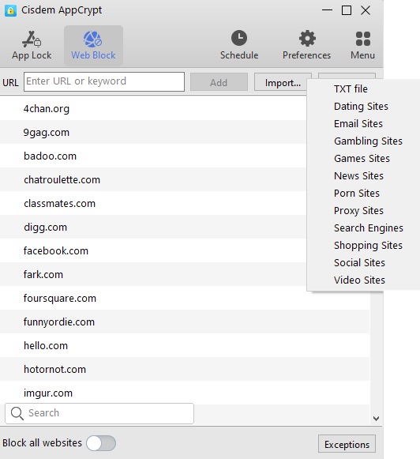
Task: Focus the Enter URL or keyword field
Action: tap(104, 81)
